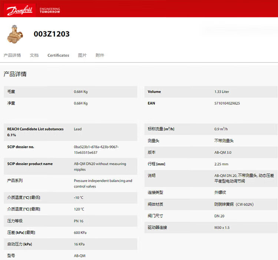The height and width of the screenshot is (260, 278).
Task: Select the 型号 value AB-QM
Action: [80, 256]
